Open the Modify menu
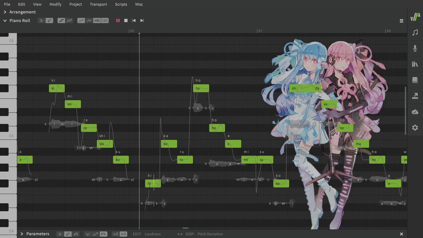The width and height of the screenshot is (423, 238). 55,4
